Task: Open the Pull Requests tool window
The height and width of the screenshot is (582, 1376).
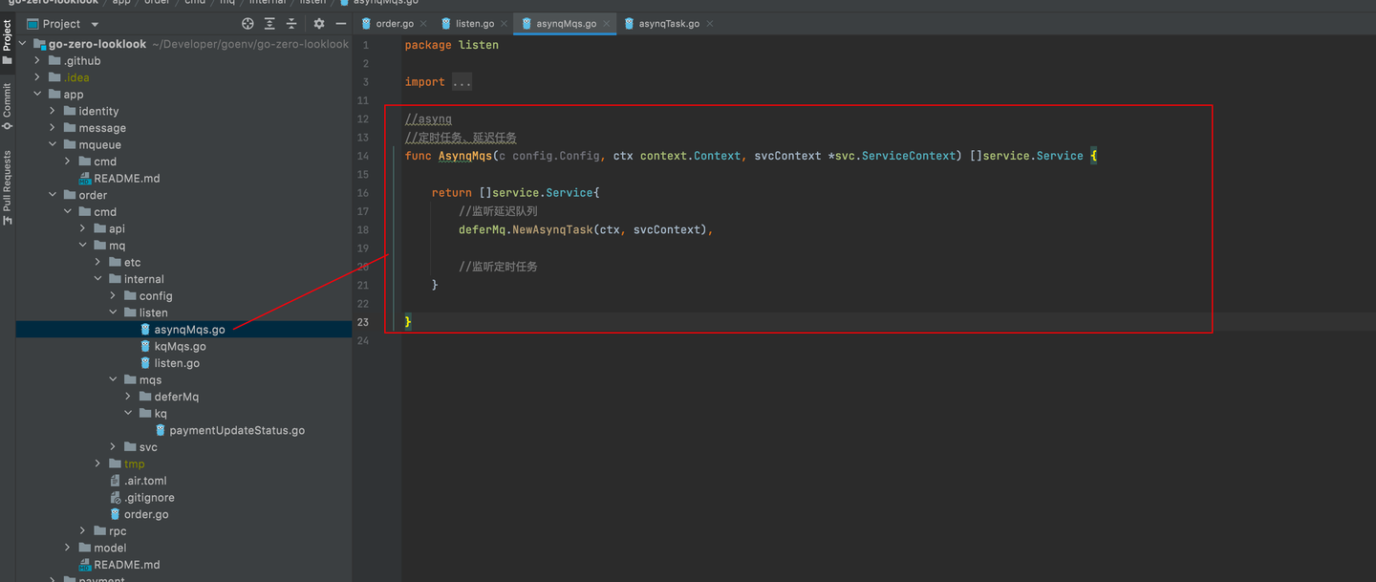Action: [8, 186]
